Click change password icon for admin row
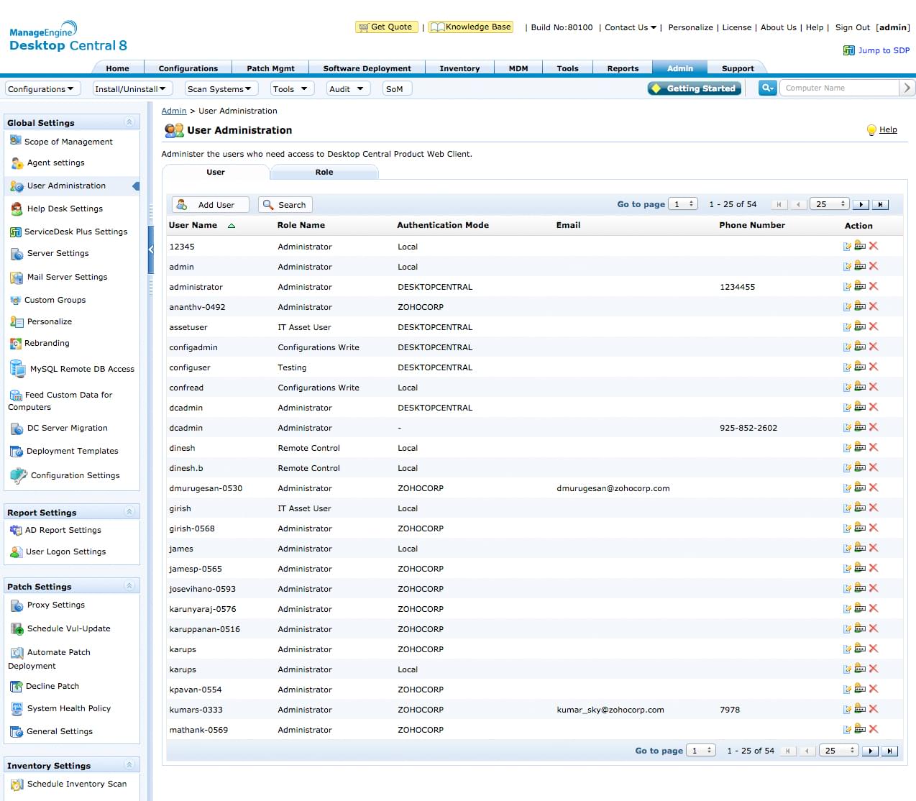This screenshot has height=801, width=916. tap(860, 266)
